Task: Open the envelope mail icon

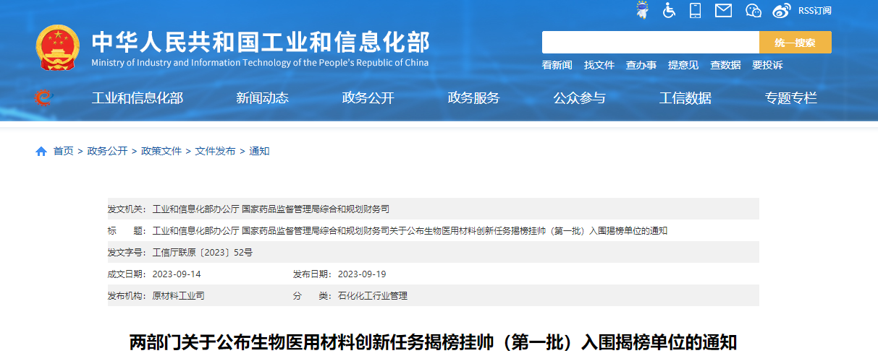Action: pos(723,10)
